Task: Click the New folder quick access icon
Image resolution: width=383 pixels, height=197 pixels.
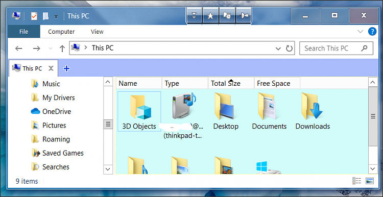Action: point(45,16)
